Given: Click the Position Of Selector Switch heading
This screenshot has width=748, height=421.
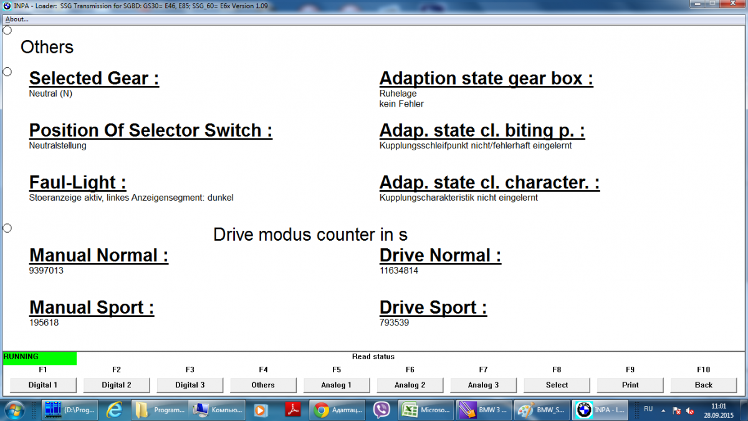Looking at the screenshot, I should 151,130.
